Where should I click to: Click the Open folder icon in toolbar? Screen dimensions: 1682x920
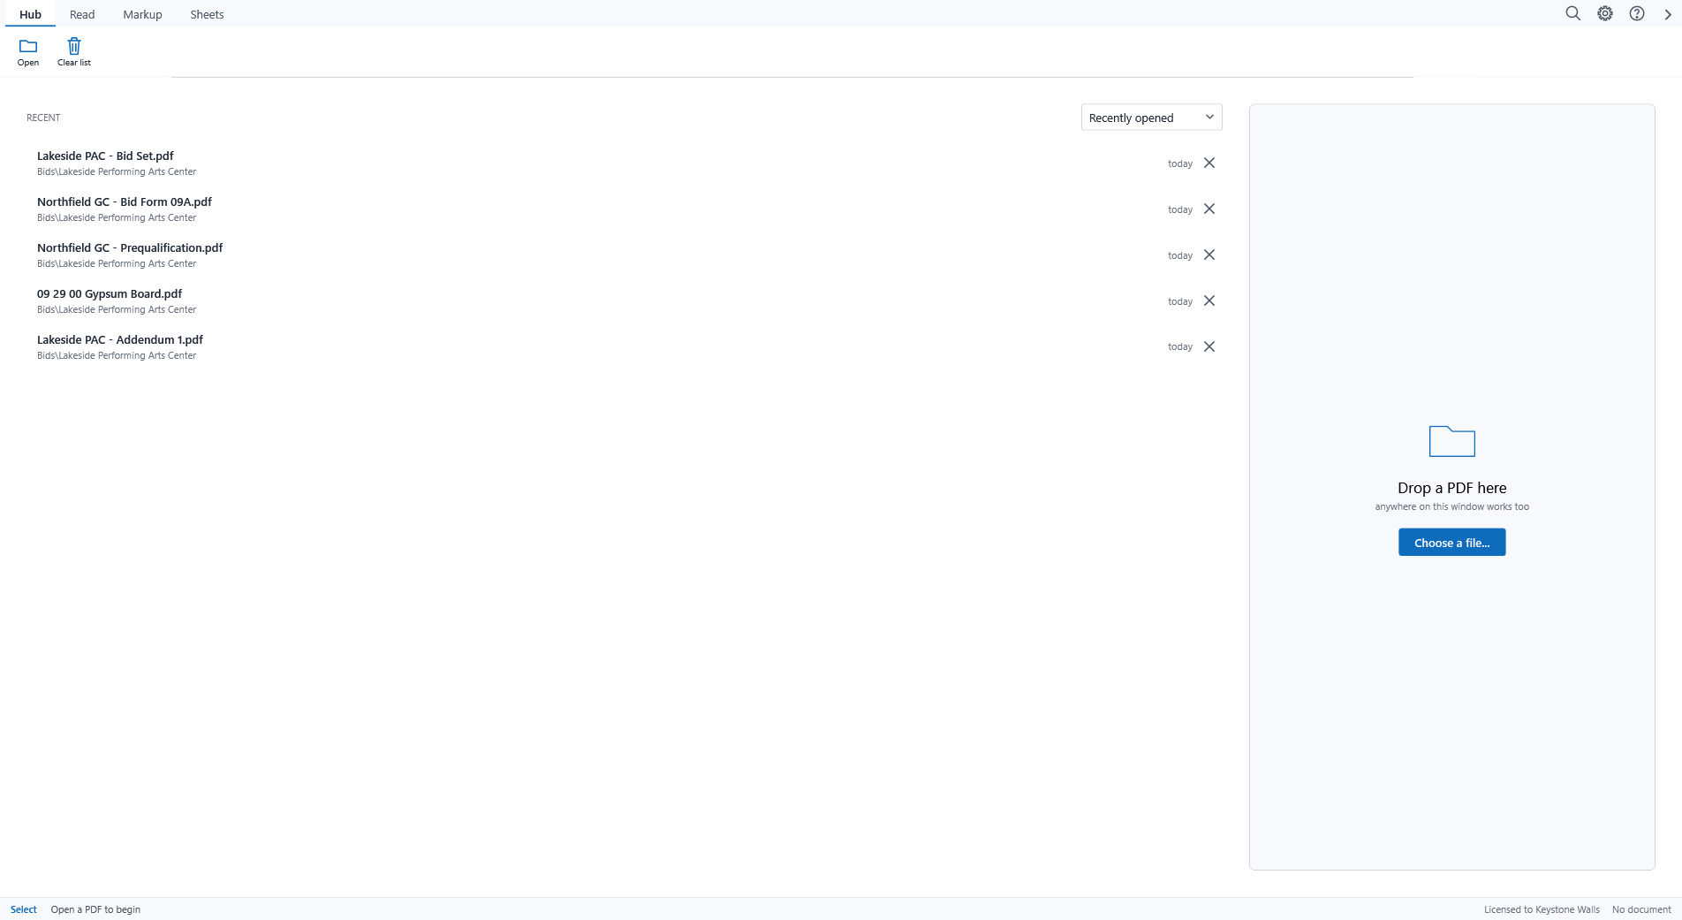(x=28, y=52)
